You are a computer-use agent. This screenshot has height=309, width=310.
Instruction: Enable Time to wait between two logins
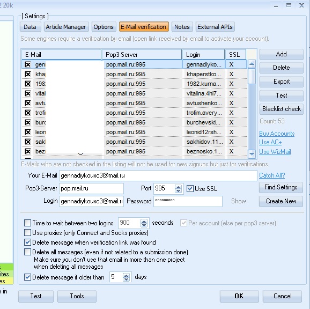point(27,223)
